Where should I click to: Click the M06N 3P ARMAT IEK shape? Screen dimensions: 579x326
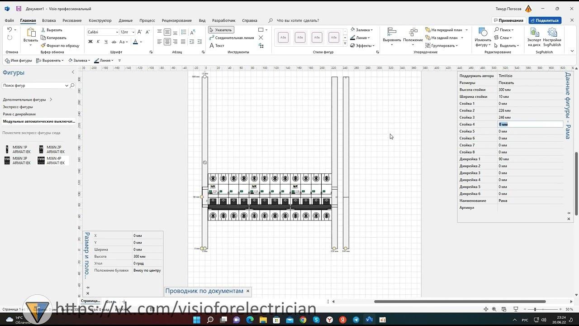click(x=18, y=161)
